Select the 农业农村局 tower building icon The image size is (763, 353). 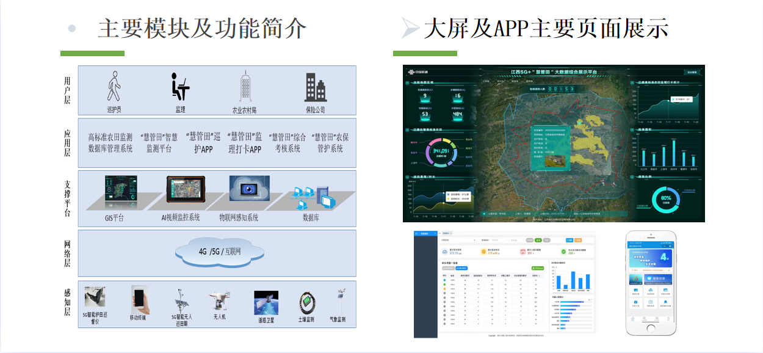[x=245, y=86]
